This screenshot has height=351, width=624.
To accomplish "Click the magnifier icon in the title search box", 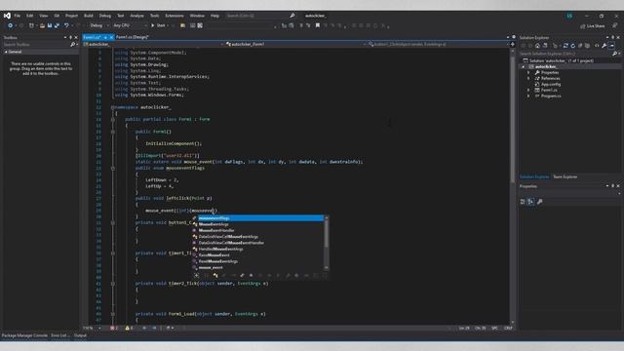I will tap(292, 16).
